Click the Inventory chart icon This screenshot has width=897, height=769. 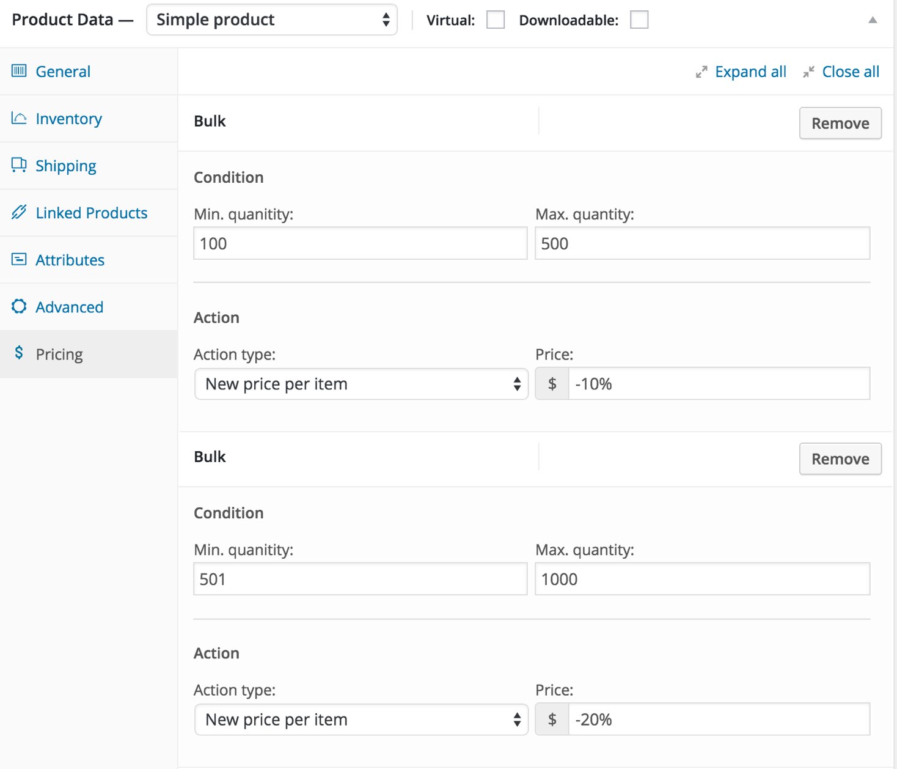pyautogui.click(x=19, y=118)
